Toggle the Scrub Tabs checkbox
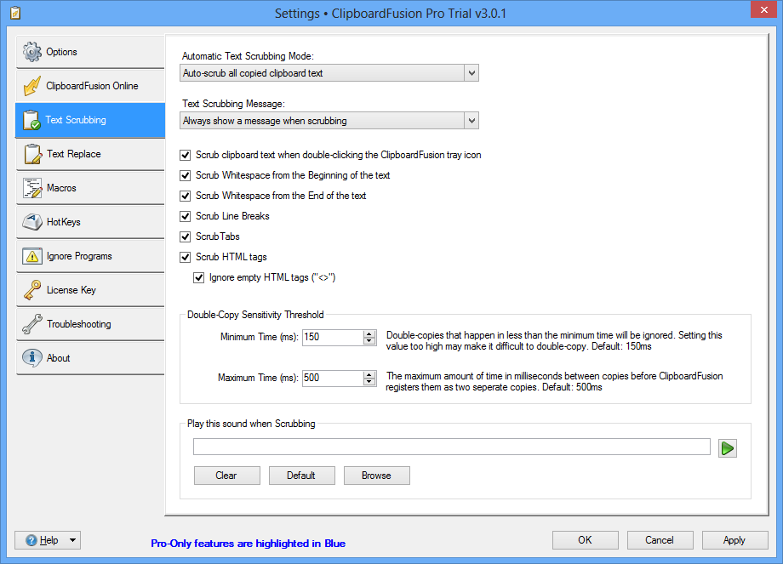 186,237
